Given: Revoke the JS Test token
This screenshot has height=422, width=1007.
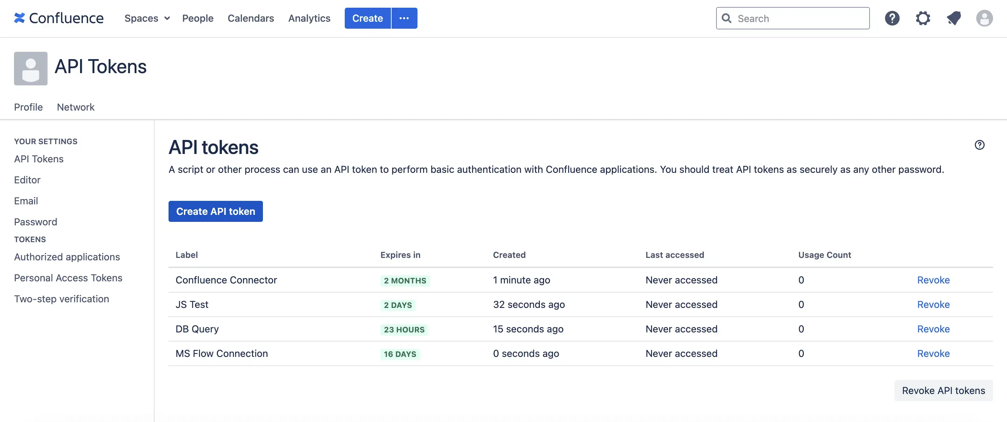Looking at the screenshot, I should (x=933, y=304).
